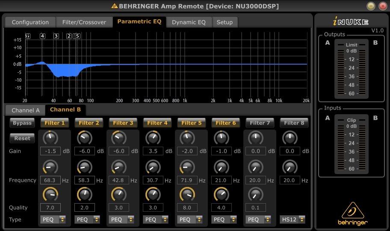
Task: Toggle Filter 2 button
Action: 89,123
